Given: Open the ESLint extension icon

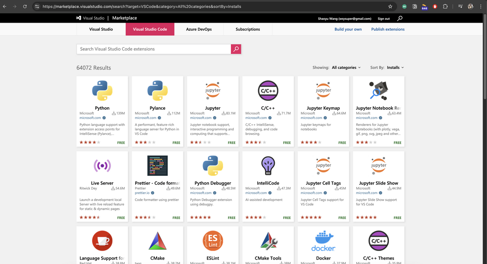Looking at the screenshot, I should (x=213, y=241).
